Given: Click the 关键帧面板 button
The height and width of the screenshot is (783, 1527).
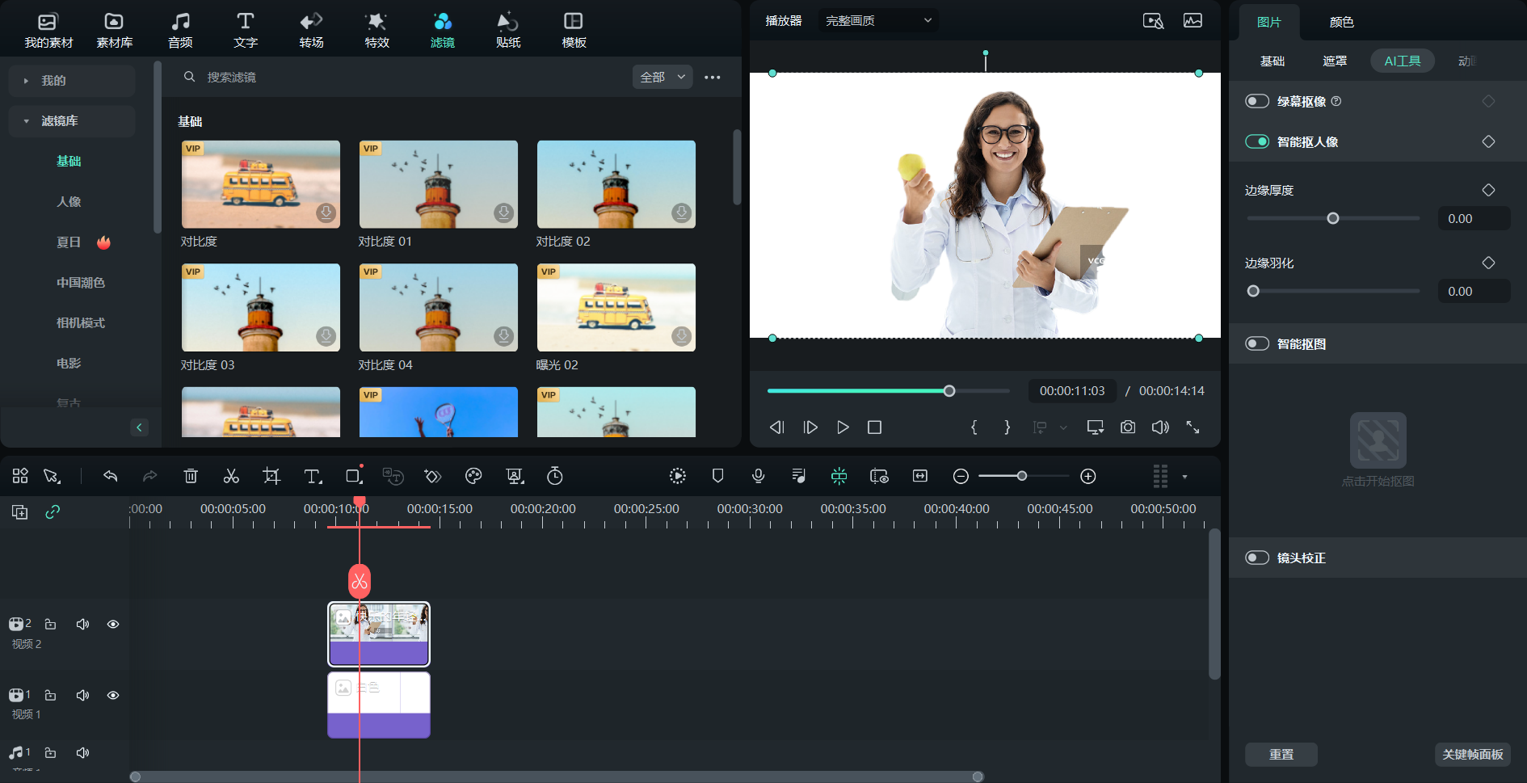Looking at the screenshot, I should coord(1472,754).
